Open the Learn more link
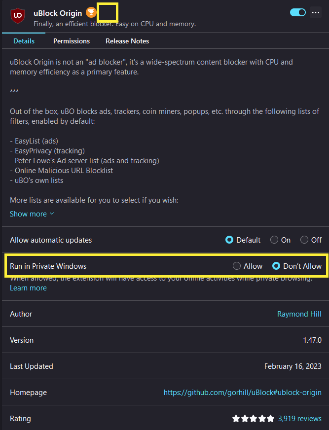The width and height of the screenshot is (329, 430). [x=28, y=288]
